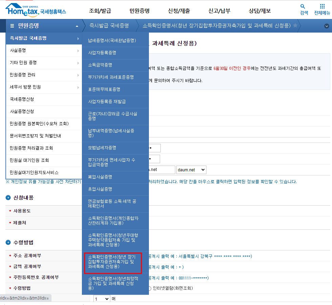Expand 즉시발급 국세증명 in the side menu
The height and width of the screenshot is (305, 332).
click(x=44, y=38)
